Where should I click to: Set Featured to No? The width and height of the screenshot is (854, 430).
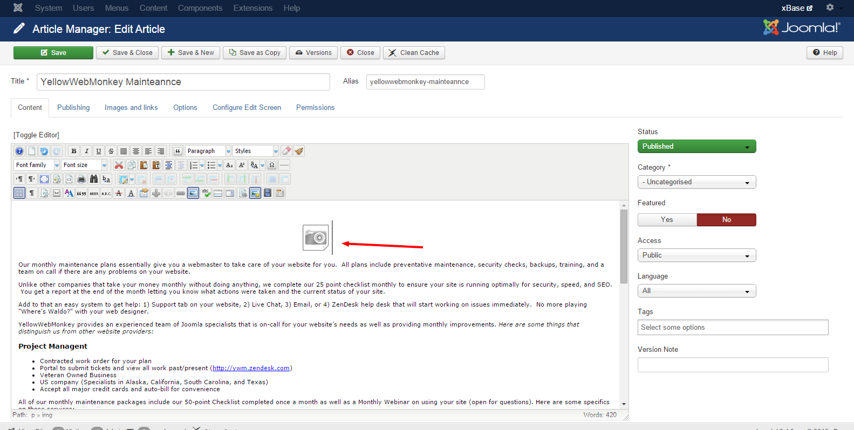point(727,220)
